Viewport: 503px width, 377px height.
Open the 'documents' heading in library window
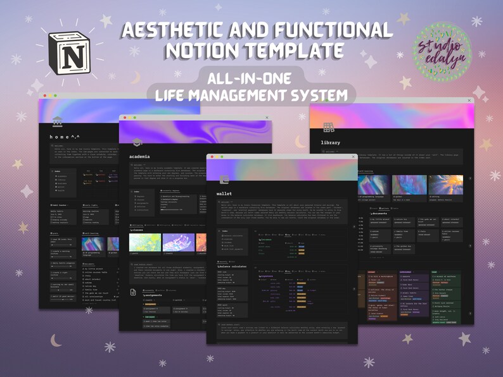[379, 213]
